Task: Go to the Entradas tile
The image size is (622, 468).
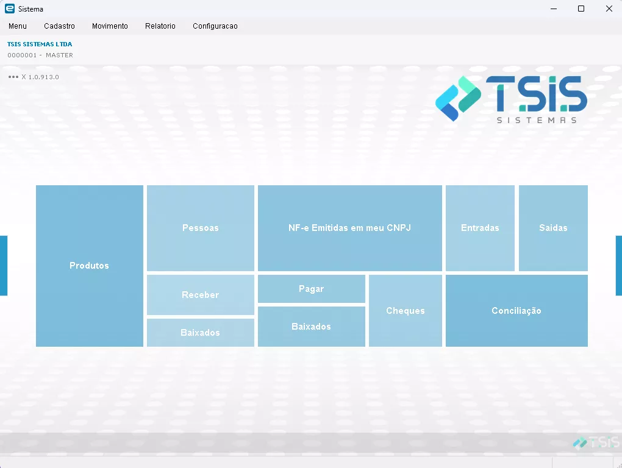Action: (480, 228)
